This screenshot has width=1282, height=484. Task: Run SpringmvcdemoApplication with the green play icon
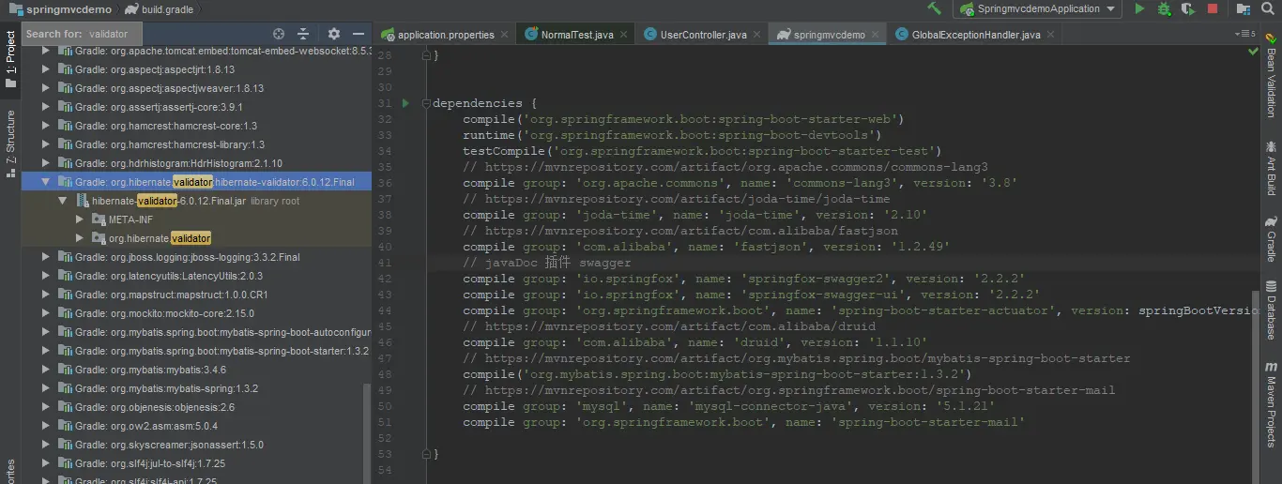(1139, 8)
